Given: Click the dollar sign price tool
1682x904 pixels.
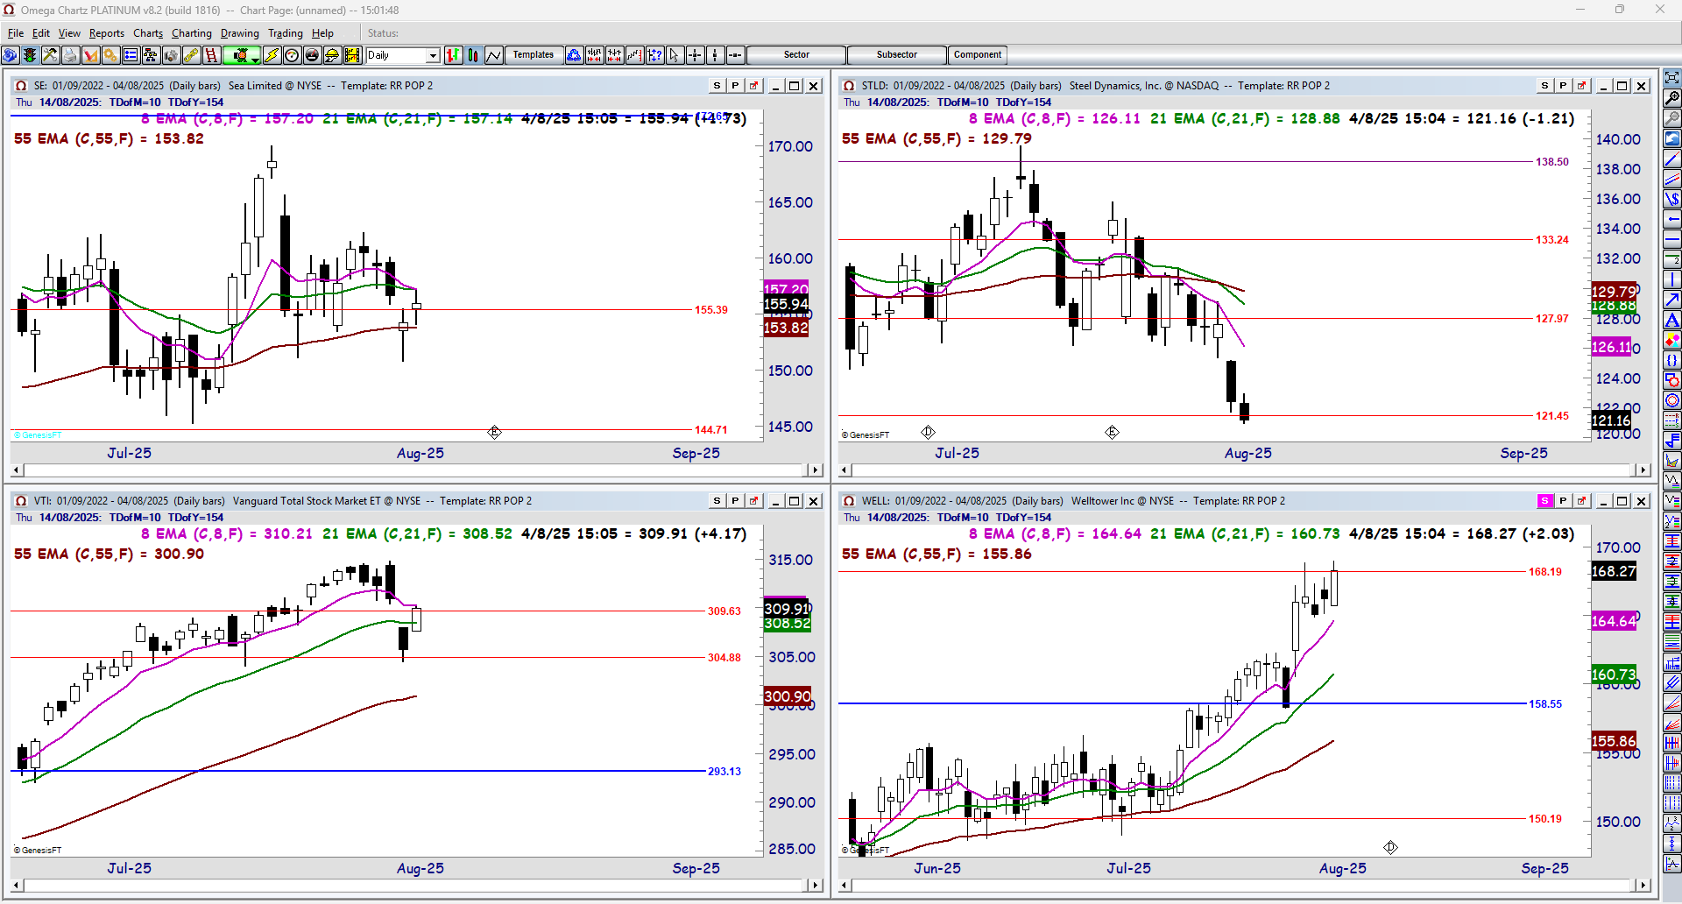Looking at the screenshot, I should click(x=1672, y=200).
